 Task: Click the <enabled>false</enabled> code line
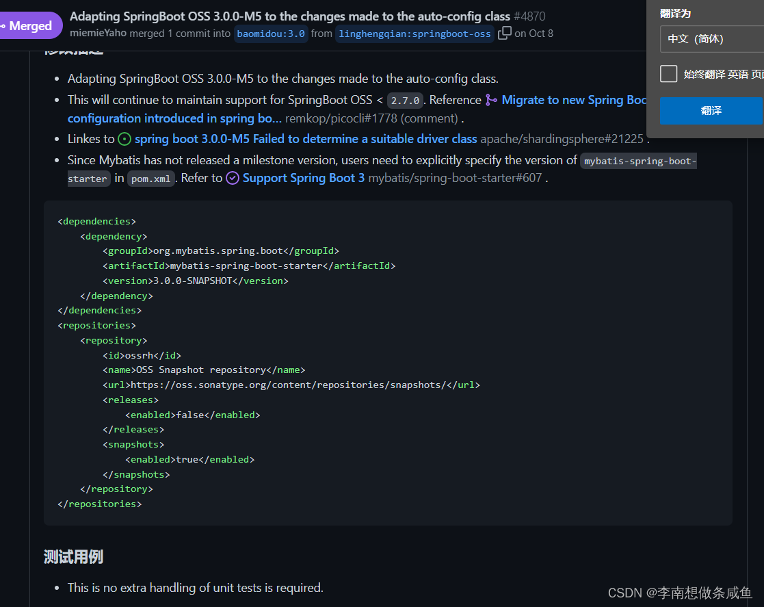192,415
